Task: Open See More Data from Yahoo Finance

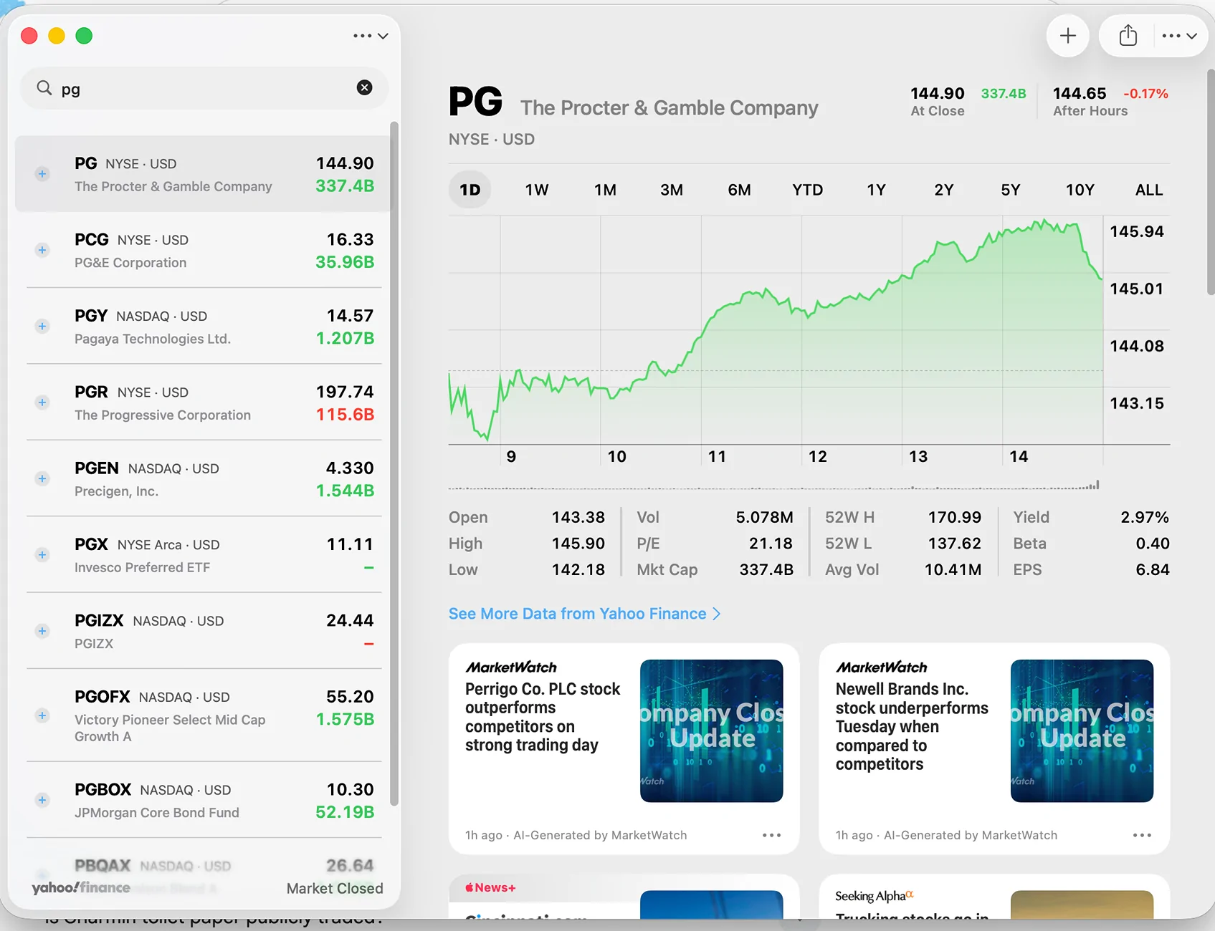Action: pyautogui.click(x=584, y=614)
